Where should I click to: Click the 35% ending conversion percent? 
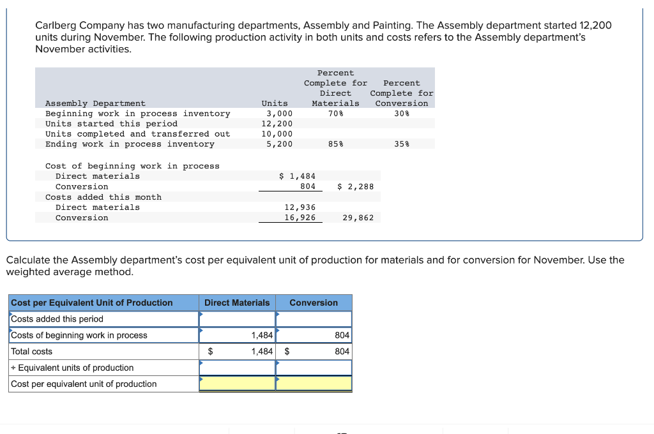pos(402,144)
